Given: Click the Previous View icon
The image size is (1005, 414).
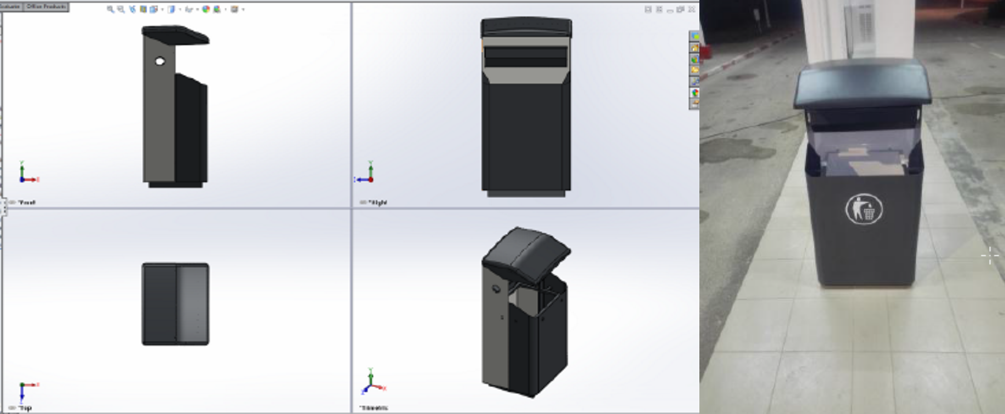Looking at the screenshot, I should pos(132,9).
